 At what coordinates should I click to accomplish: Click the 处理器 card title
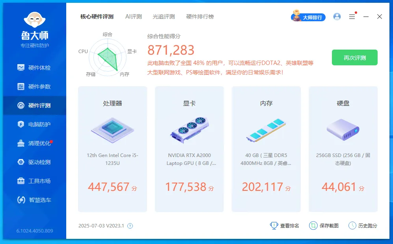click(112, 104)
